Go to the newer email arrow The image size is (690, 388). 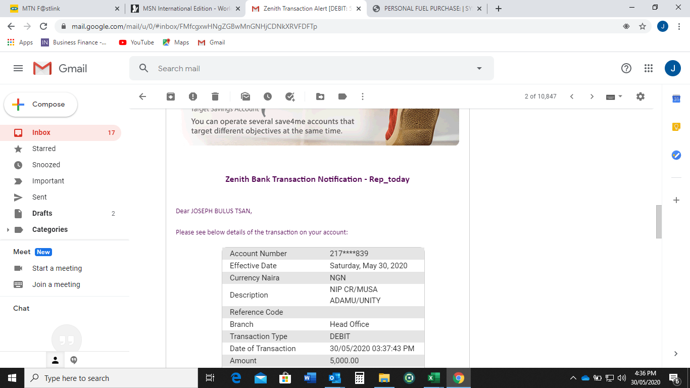(x=572, y=96)
